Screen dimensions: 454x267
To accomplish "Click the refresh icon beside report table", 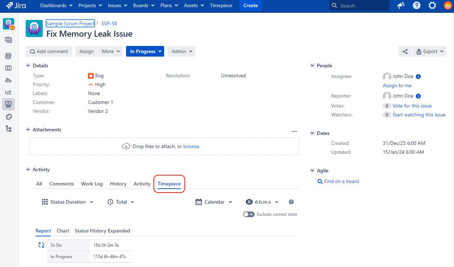I will pyautogui.click(x=41, y=245).
